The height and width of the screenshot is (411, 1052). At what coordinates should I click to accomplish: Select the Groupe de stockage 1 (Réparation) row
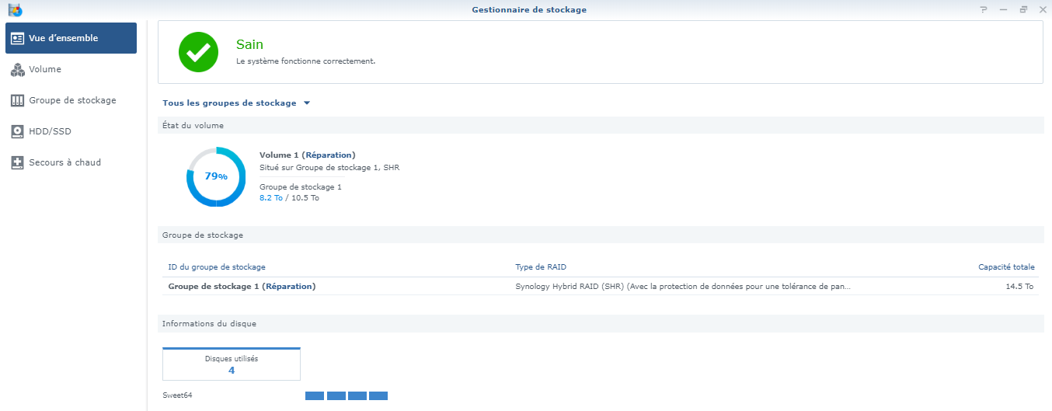coord(601,286)
